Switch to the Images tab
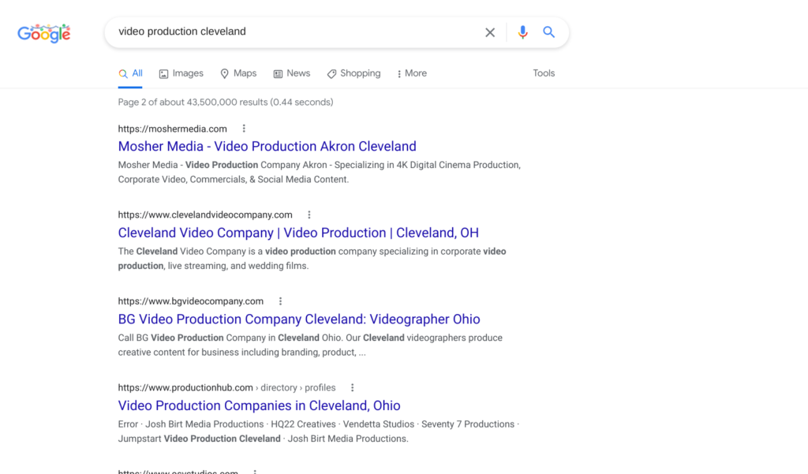This screenshot has height=474, width=808. (181, 73)
